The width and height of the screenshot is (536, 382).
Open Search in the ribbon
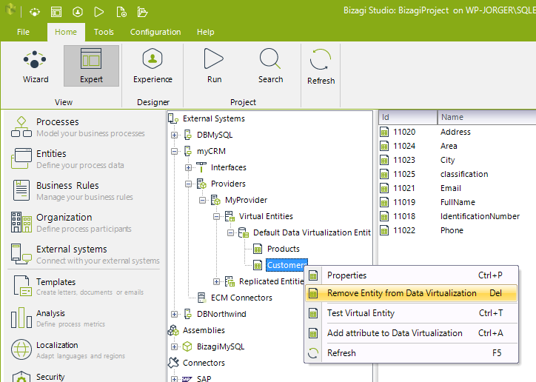pos(270,66)
